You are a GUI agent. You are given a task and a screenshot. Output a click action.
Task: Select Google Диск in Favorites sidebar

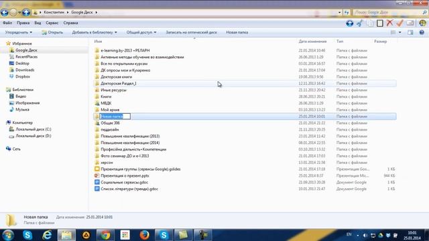(x=26, y=50)
